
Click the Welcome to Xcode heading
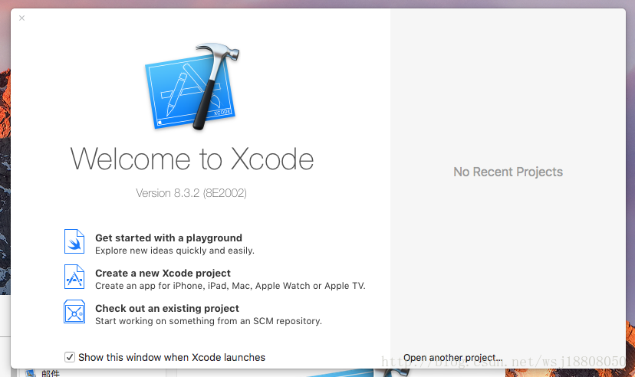[192, 159]
